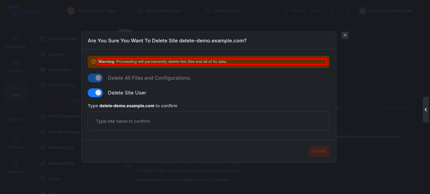Open the Dashboard icon in sidebar
The image size is (430, 194).
point(15,39)
